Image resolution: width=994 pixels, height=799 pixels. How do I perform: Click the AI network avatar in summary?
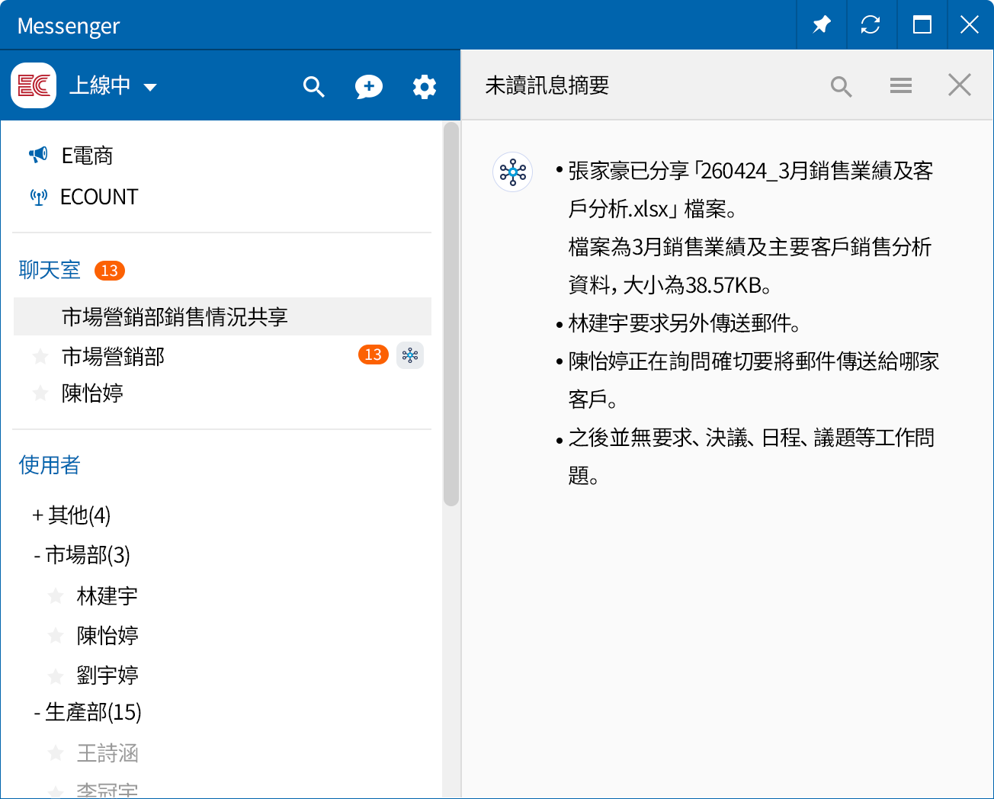pyautogui.click(x=513, y=172)
